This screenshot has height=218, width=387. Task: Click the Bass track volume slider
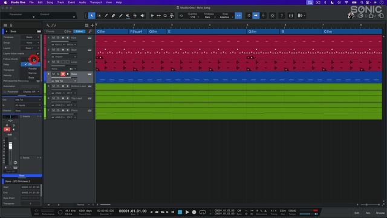[64, 78]
